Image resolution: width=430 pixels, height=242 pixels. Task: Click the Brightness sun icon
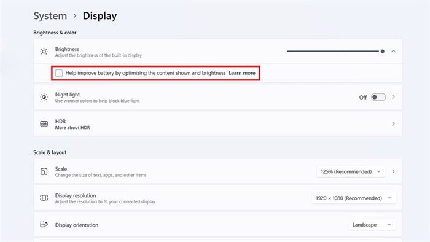click(x=44, y=52)
